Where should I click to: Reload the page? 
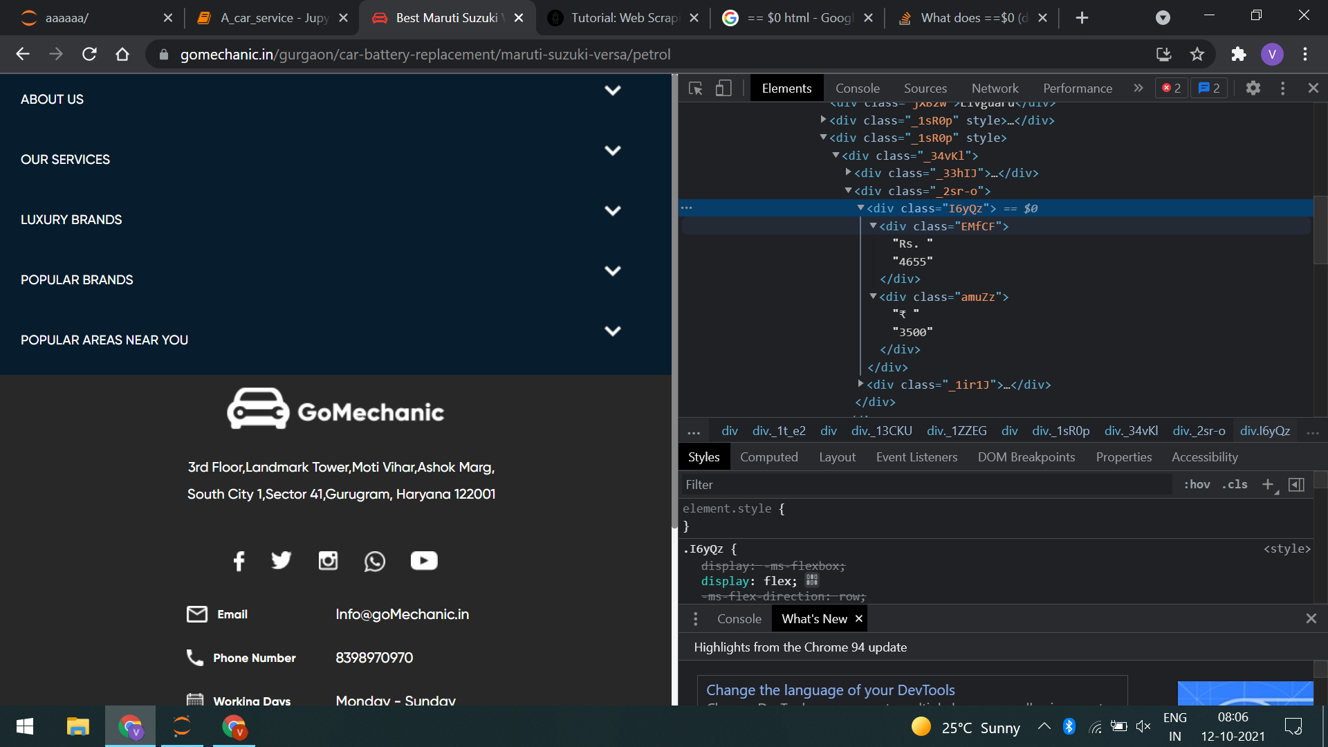89,54
